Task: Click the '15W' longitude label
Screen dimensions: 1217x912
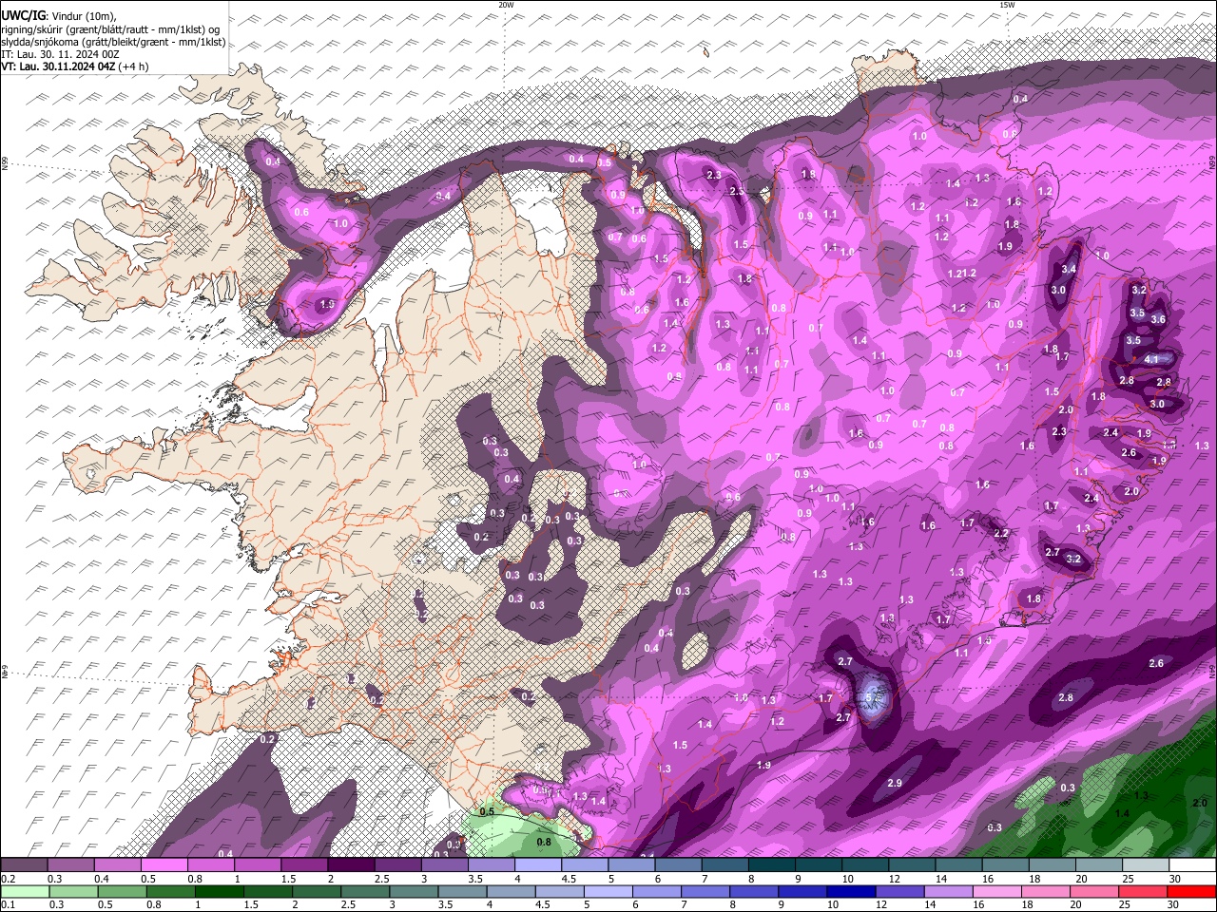Action: [x=1006, y=5]
